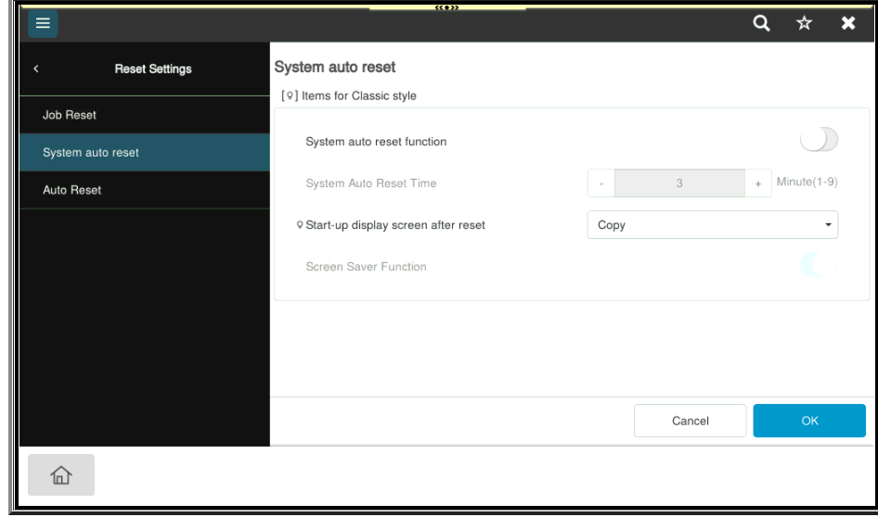This screenshot has width=878, height=517.
Task: Click the Cancel button
Action: [x=690, y=421]
